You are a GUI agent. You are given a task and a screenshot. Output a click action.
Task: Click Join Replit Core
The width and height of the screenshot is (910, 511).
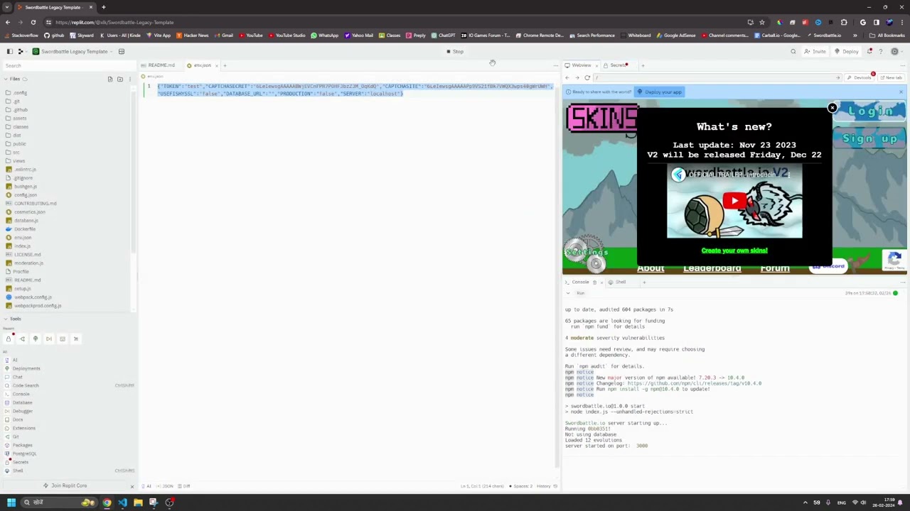65,485
